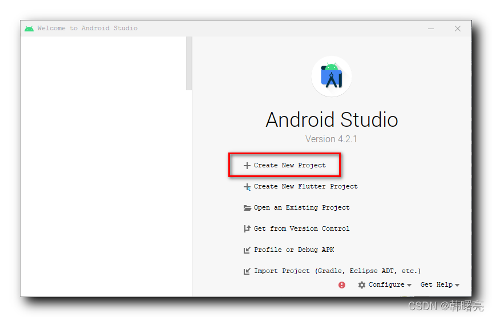Click the Create New Project link

tap(289, 166)
